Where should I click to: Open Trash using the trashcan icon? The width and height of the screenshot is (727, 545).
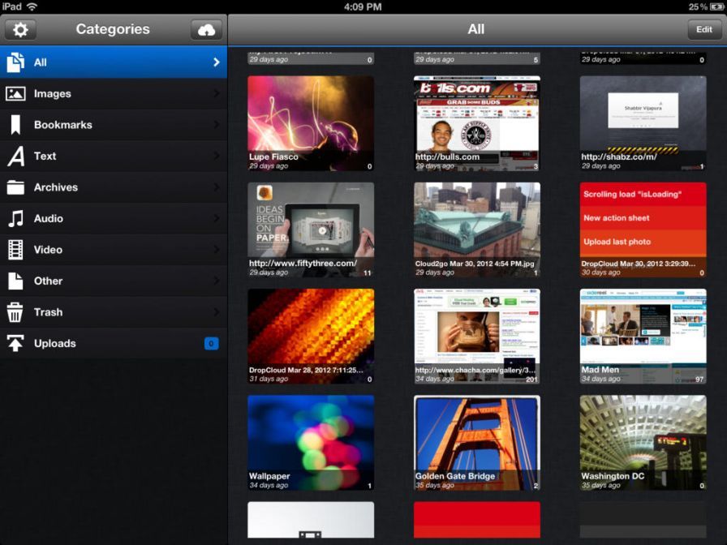tap(15, 312)
